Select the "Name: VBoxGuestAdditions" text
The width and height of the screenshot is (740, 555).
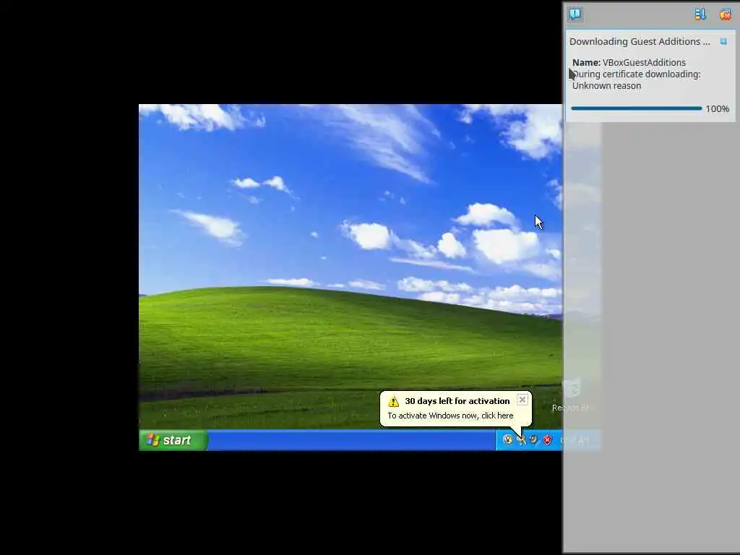tap(629, 62)
